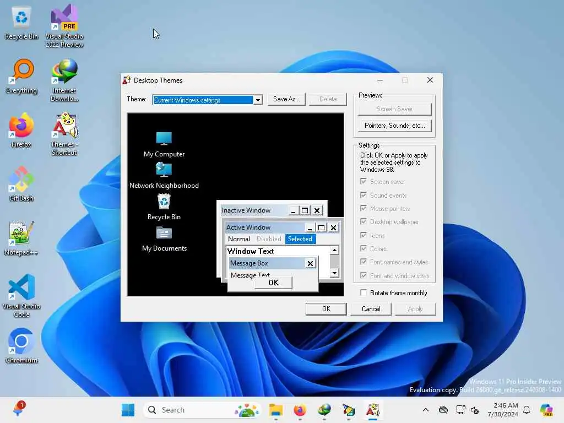Open the Recycle Bin desktop icon
Viewport: 564px width, 423px height.
point(21,23)
